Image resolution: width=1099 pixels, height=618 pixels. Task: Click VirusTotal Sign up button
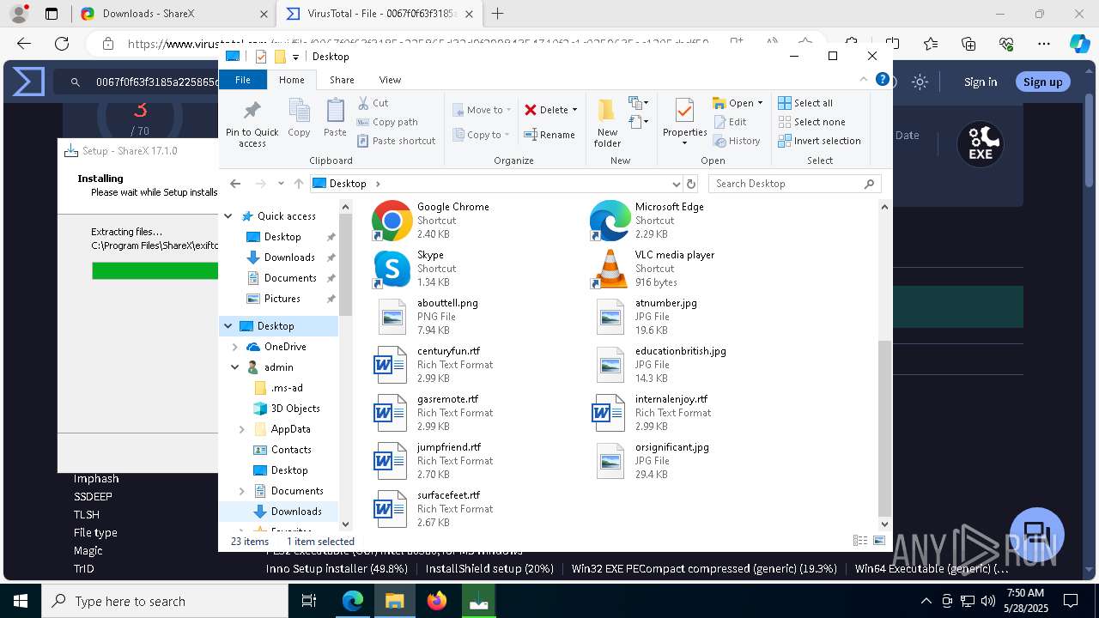click(x=1043, y=82)
